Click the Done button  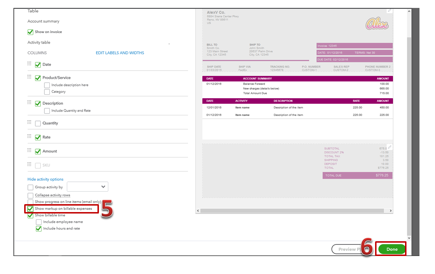(x=391, y=249)
